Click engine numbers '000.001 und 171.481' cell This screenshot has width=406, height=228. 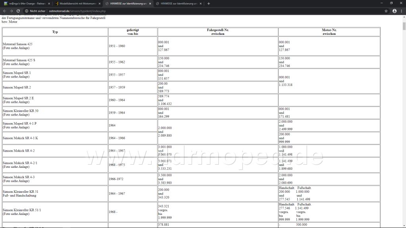point(329,113)
